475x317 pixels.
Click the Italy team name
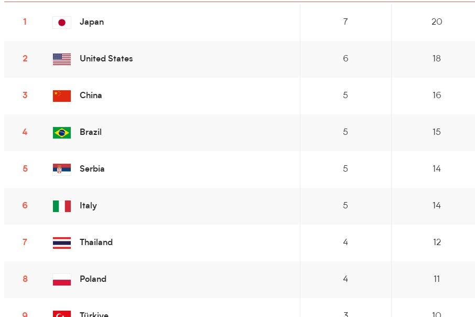(88, 206)
